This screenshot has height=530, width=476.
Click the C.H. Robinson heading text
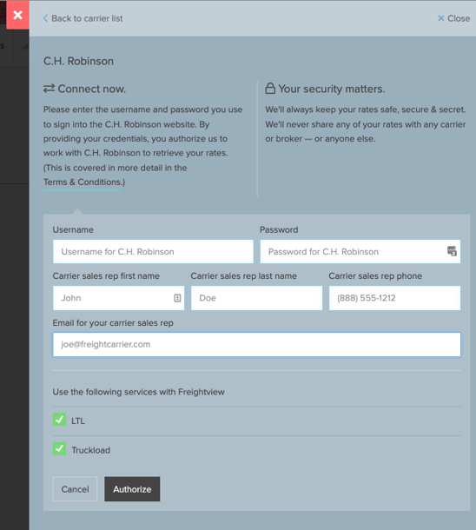point(78,61)
